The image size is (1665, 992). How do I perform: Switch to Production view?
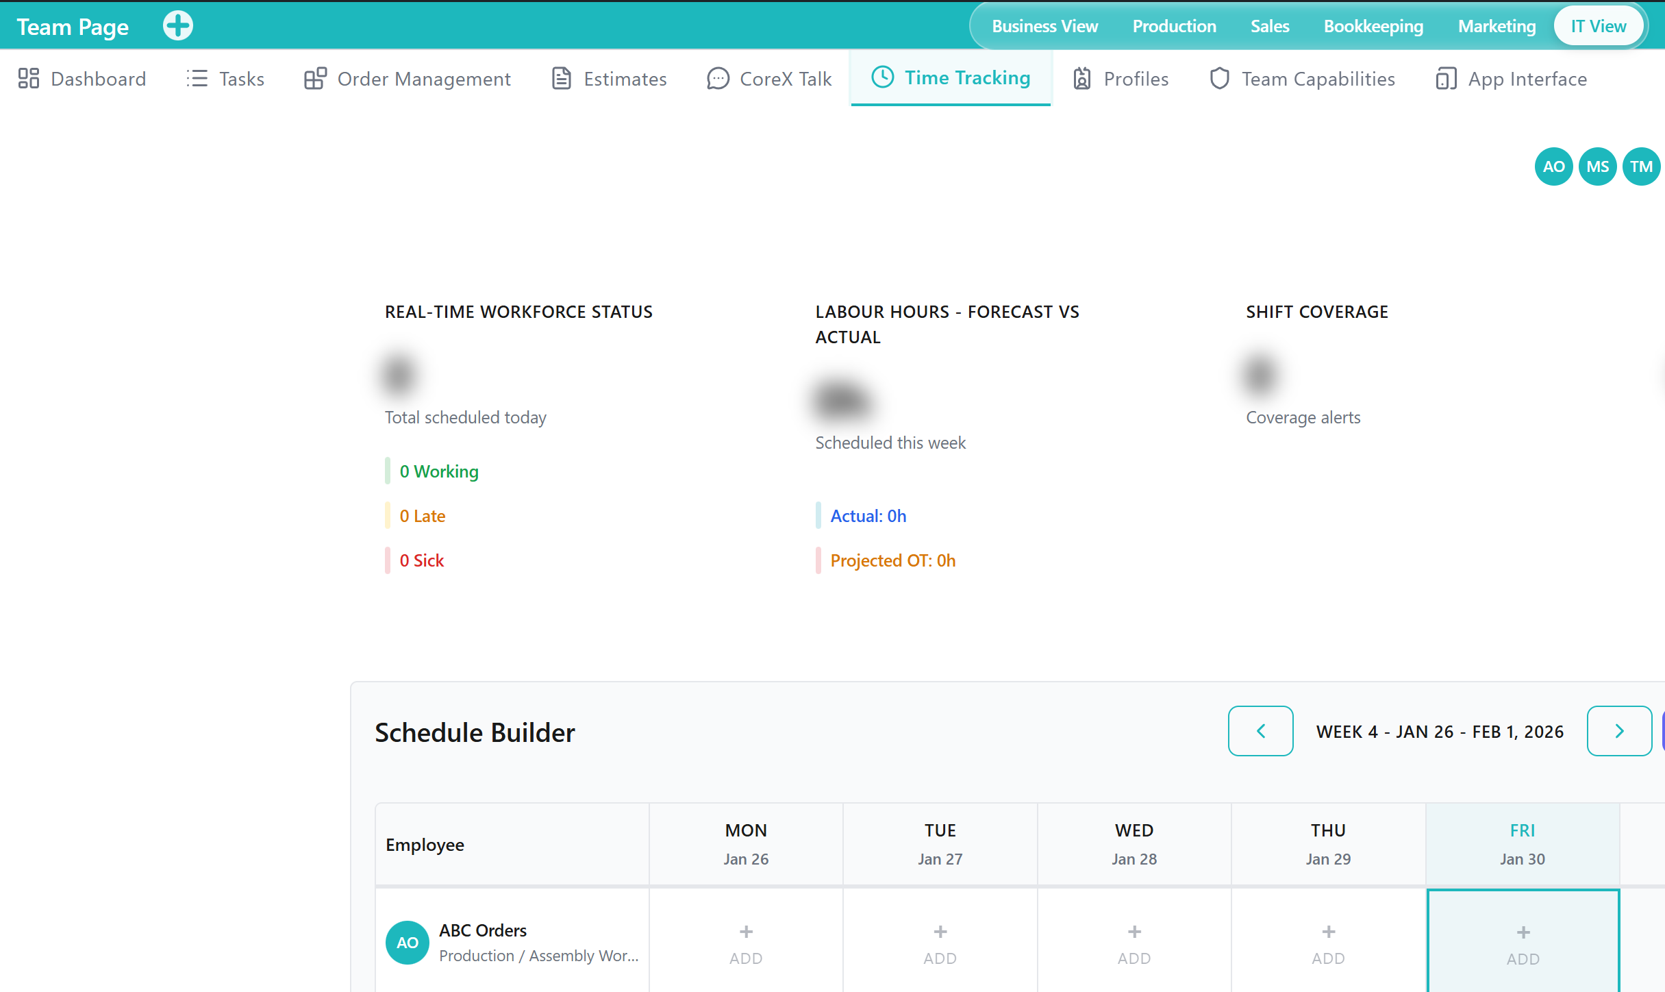(1174, 26)
